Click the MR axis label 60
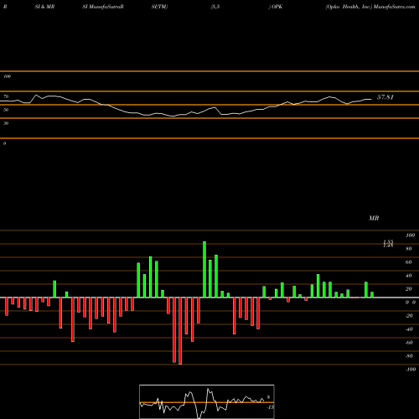Screen dimensions: 419x419 (409, 262)
